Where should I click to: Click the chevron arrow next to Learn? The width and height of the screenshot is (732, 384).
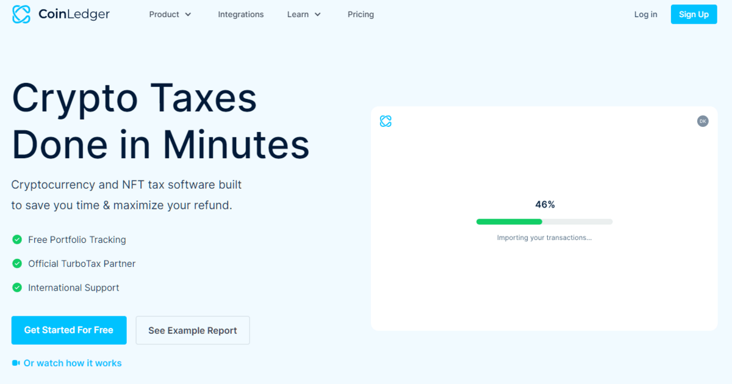tap(318, 15)
